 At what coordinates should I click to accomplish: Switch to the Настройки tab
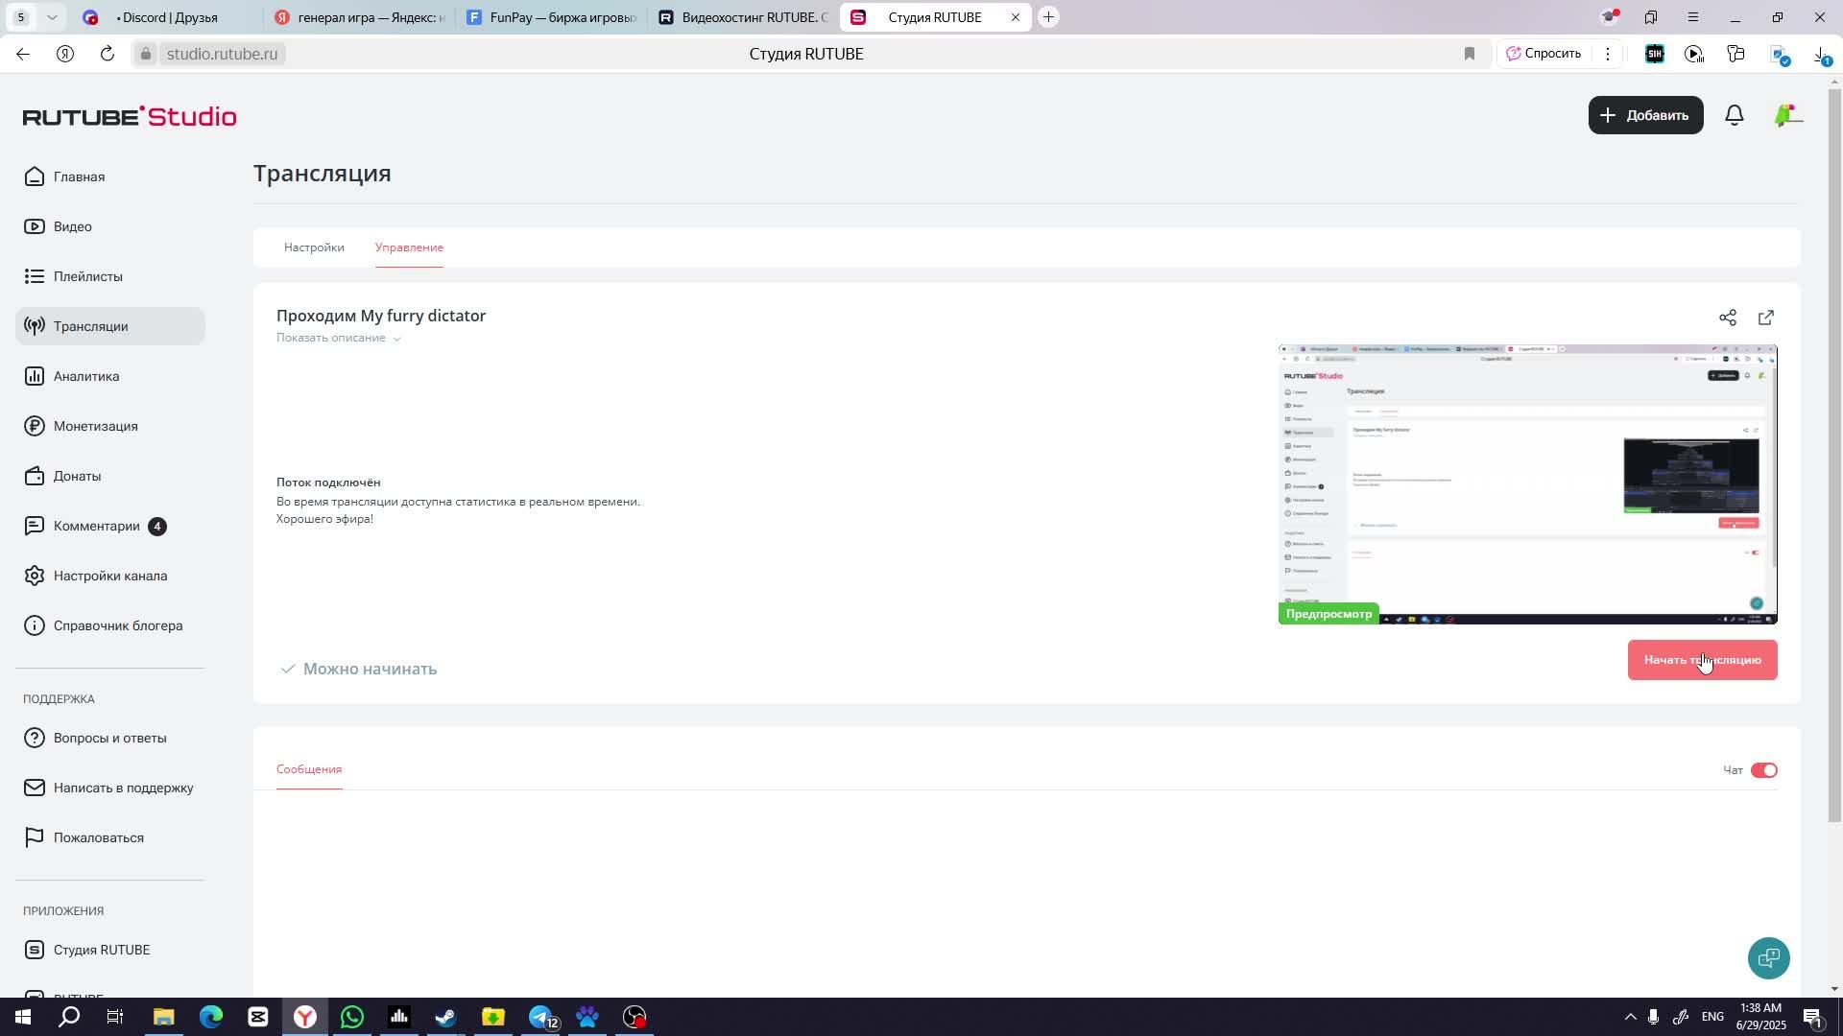tap(314, 247)
